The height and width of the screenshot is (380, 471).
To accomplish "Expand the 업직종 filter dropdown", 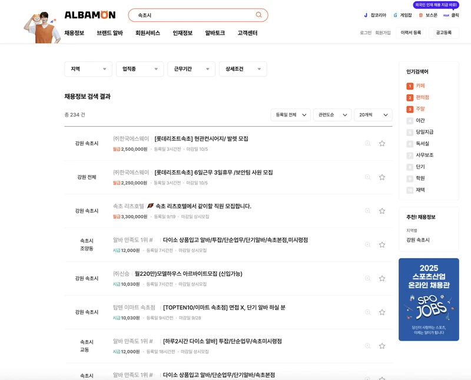I will [x=140, y=68].
